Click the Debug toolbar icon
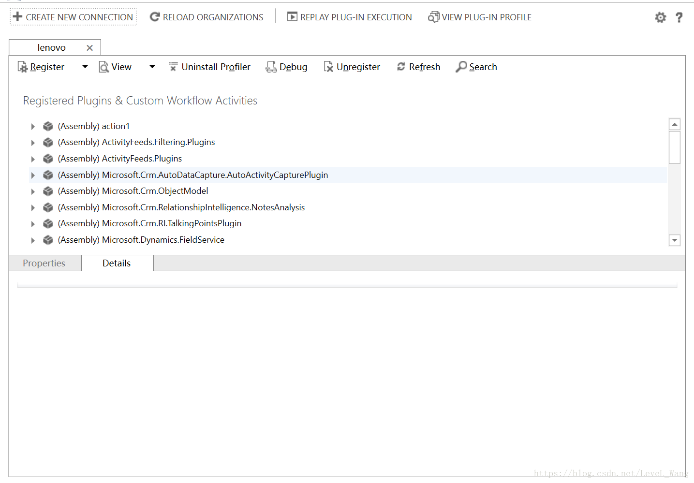Viewport: 694px width, 483px height. (271, 67)
